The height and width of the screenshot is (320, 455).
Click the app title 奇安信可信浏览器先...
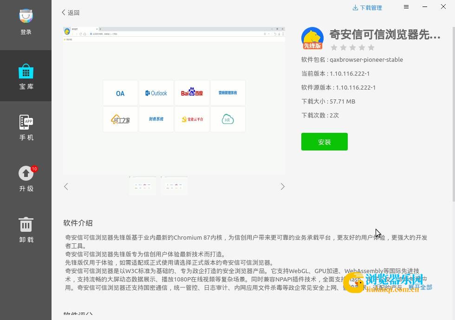pyautogui.click(x=385, y=34)
